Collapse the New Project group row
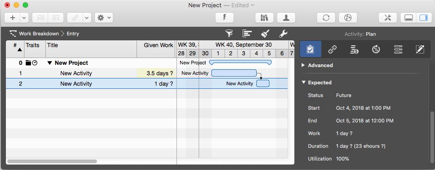The width and height of the screenshot is (435, 170). (x=49, y=63)
